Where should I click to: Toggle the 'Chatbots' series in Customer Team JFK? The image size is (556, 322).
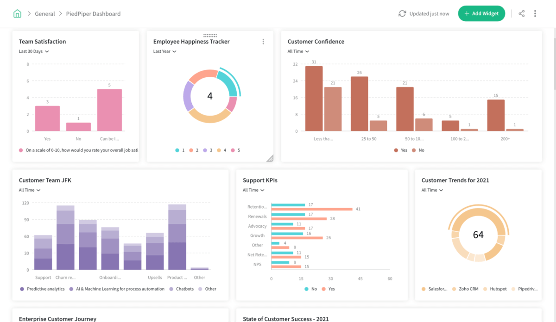182,288
